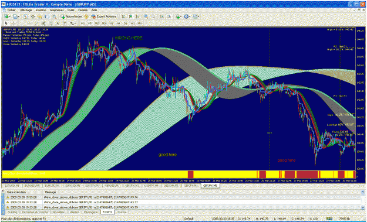Switch to H4 timeframe
This screenshot has width=367, height=222.
pos(118,23)
